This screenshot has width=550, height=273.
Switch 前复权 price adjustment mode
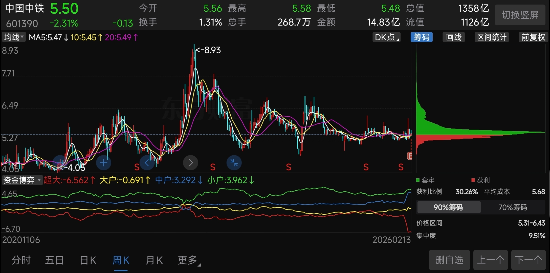coord(533,37)
